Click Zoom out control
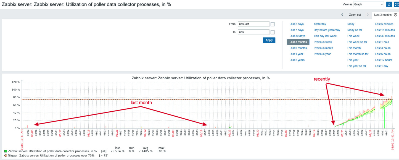Image resolution: width=399 pixels, height=160 pixels. pyautogui.click(x=355, y=15)
